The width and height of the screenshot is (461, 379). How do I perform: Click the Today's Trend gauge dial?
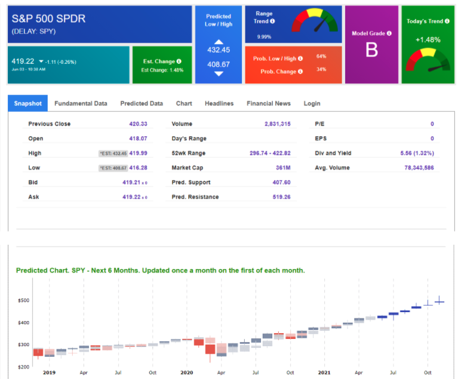[428, 60]
